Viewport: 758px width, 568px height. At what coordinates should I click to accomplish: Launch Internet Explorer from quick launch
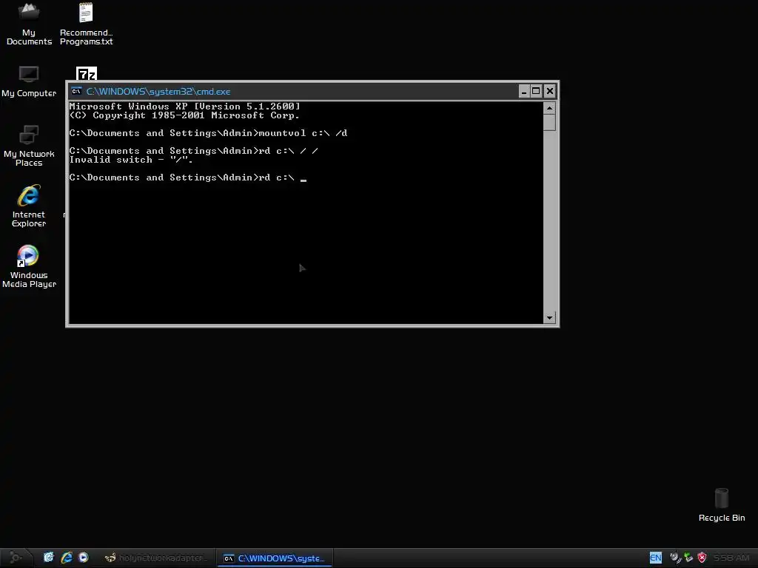coord(67,558)
